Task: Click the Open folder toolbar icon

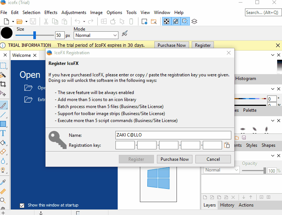Action: [20, 21]
